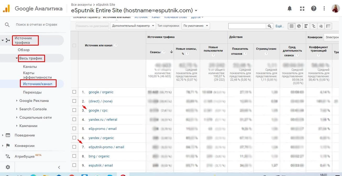Click the Google Analytics logo
This screenshot has width=342, height=176.
coord(6,9)
